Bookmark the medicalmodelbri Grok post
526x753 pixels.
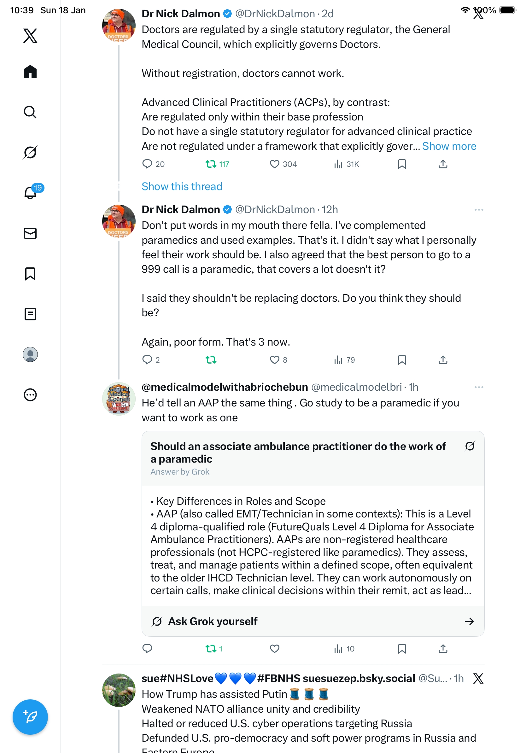coord(402,648)
